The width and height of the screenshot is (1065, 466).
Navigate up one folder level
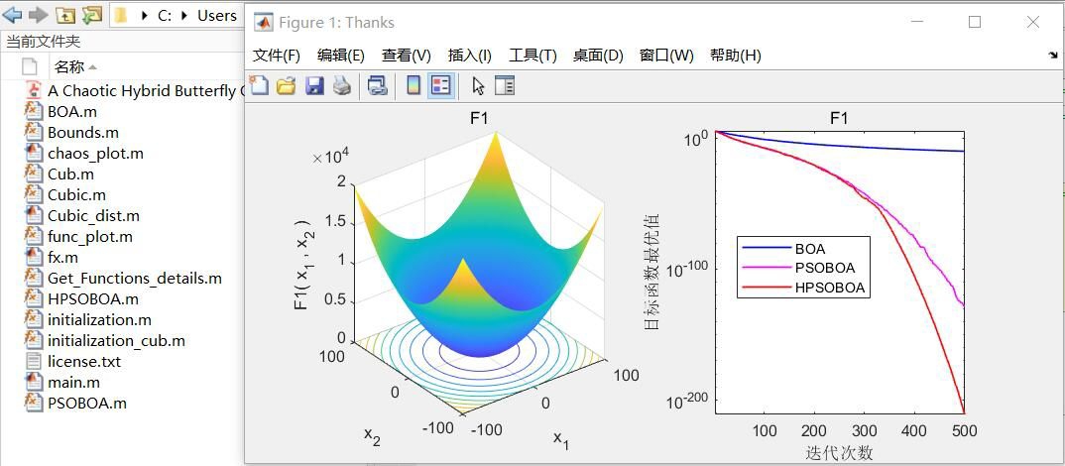(64, 15)
